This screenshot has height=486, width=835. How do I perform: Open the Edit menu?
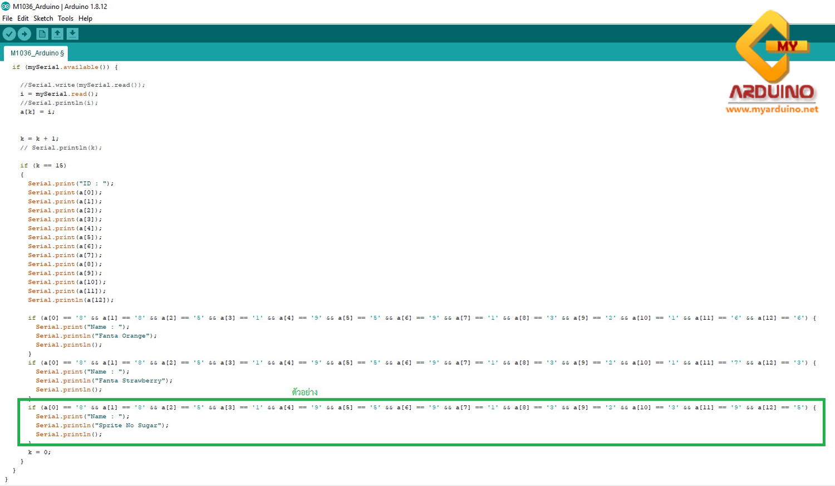[23, 18]
